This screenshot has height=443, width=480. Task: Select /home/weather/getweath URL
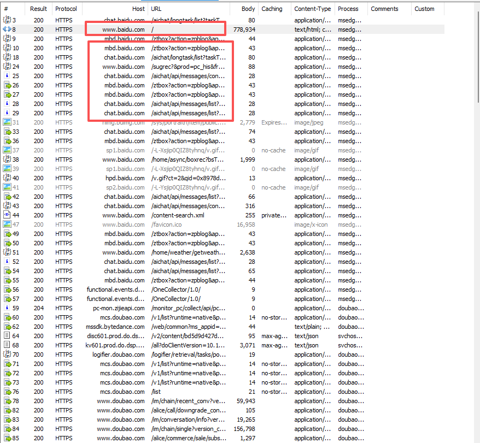pyautogui.click(x=188, y=252)
